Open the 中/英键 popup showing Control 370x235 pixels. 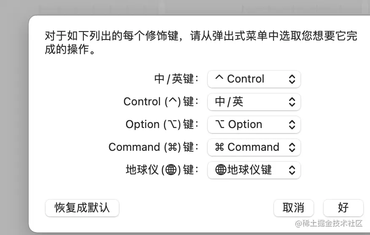tap(254, 79)
